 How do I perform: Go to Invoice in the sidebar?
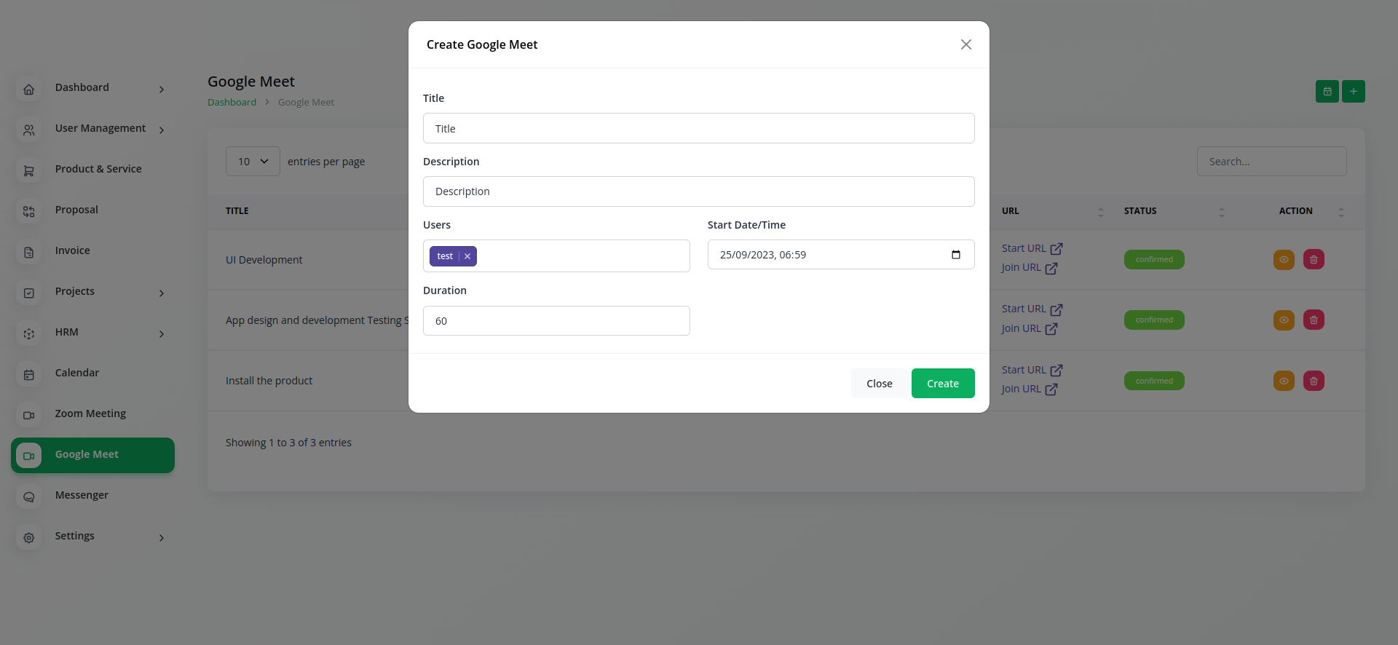click(73, 250)
